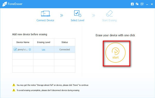155x98 pixels.
Task: Open the chat support icon
Action: [x=137, y=4]
